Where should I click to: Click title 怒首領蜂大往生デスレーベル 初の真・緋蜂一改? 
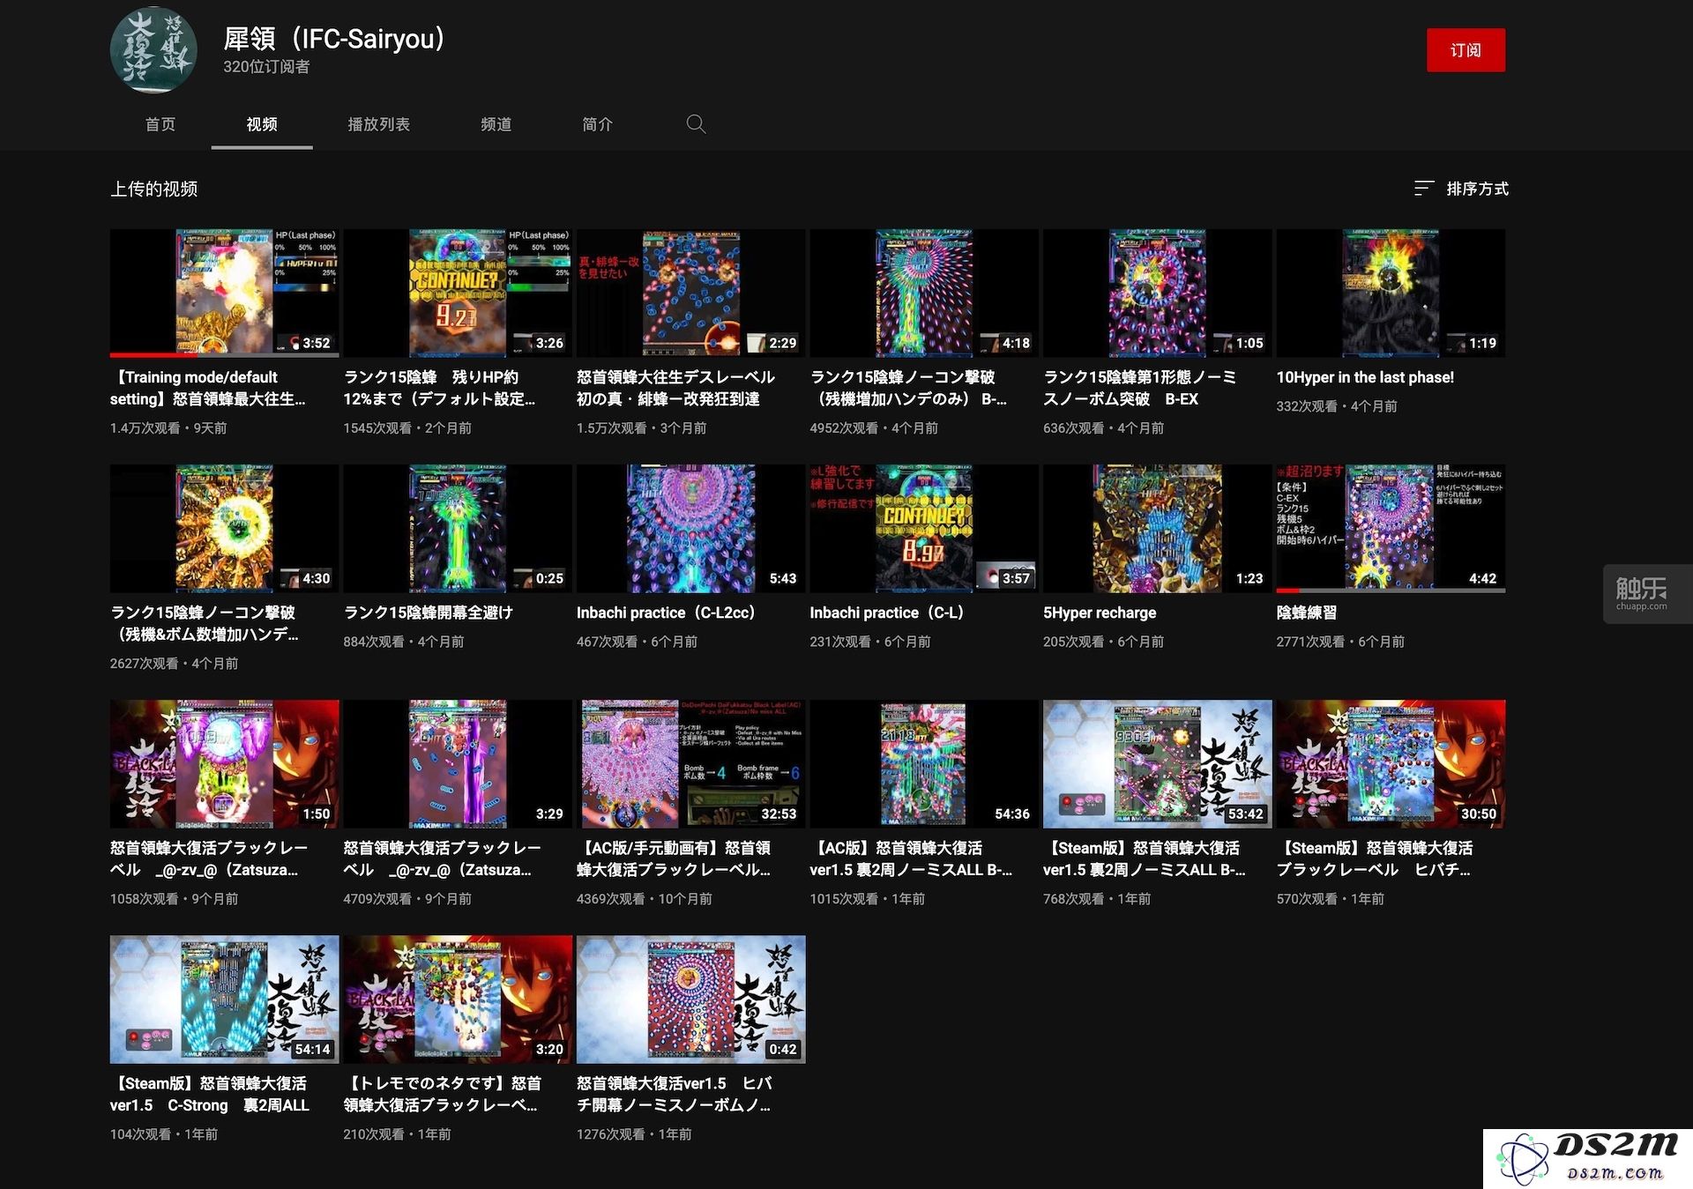(x=676, y=388)
